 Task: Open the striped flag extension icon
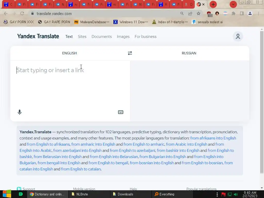pyautogui.click(x=225, y=13)
